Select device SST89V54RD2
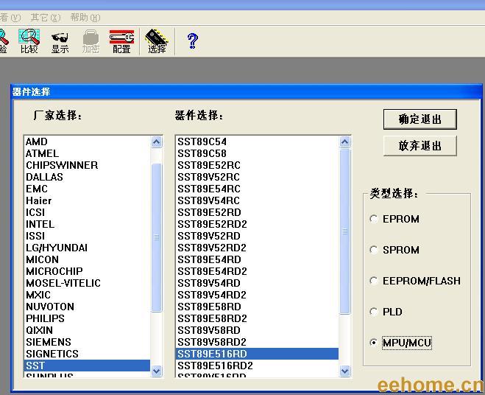 (x=257, y=295)
